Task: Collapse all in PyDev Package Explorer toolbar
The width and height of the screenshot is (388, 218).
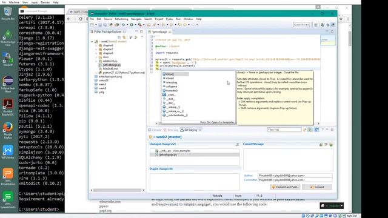Action: (x=119, y=37)
